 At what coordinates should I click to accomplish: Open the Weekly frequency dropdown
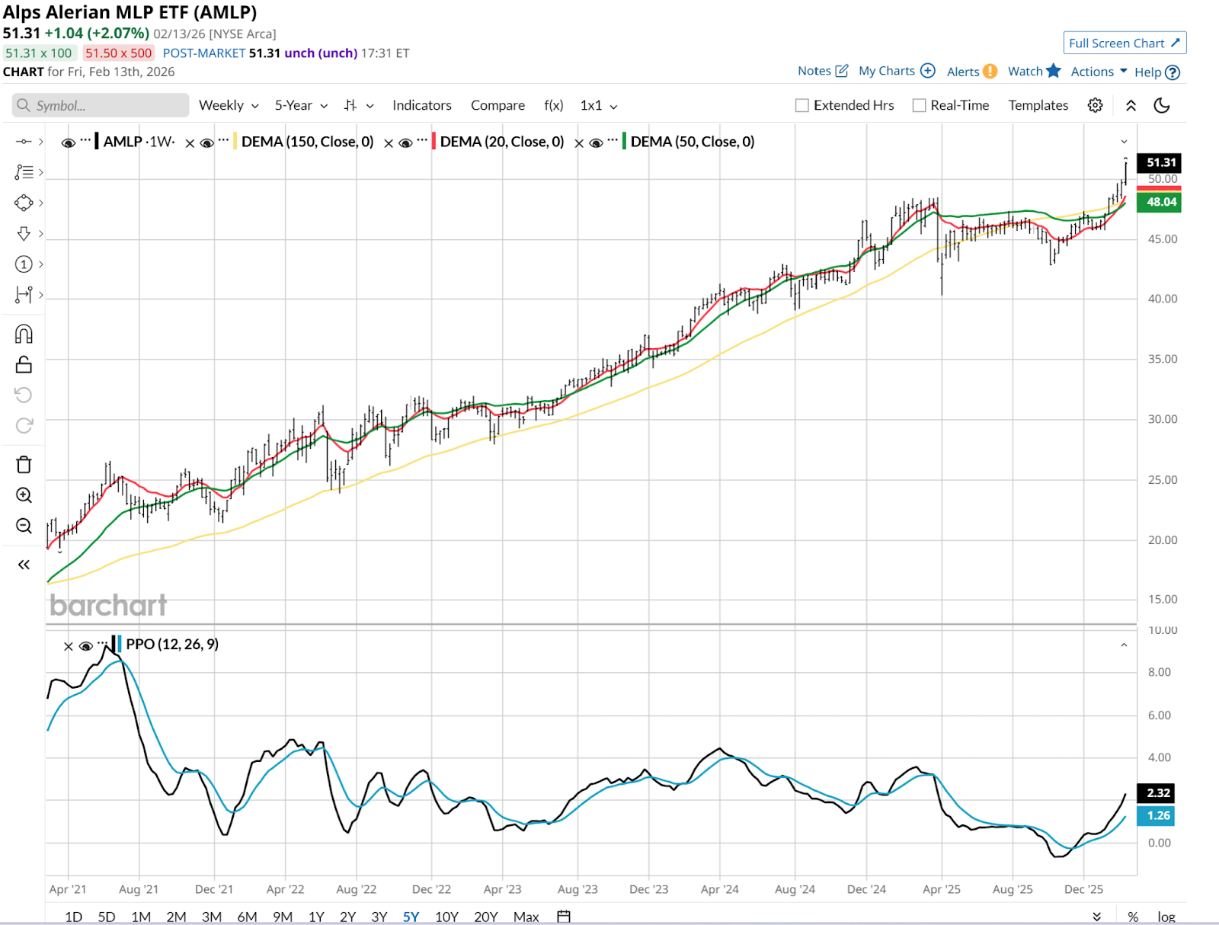pos(229,105)
